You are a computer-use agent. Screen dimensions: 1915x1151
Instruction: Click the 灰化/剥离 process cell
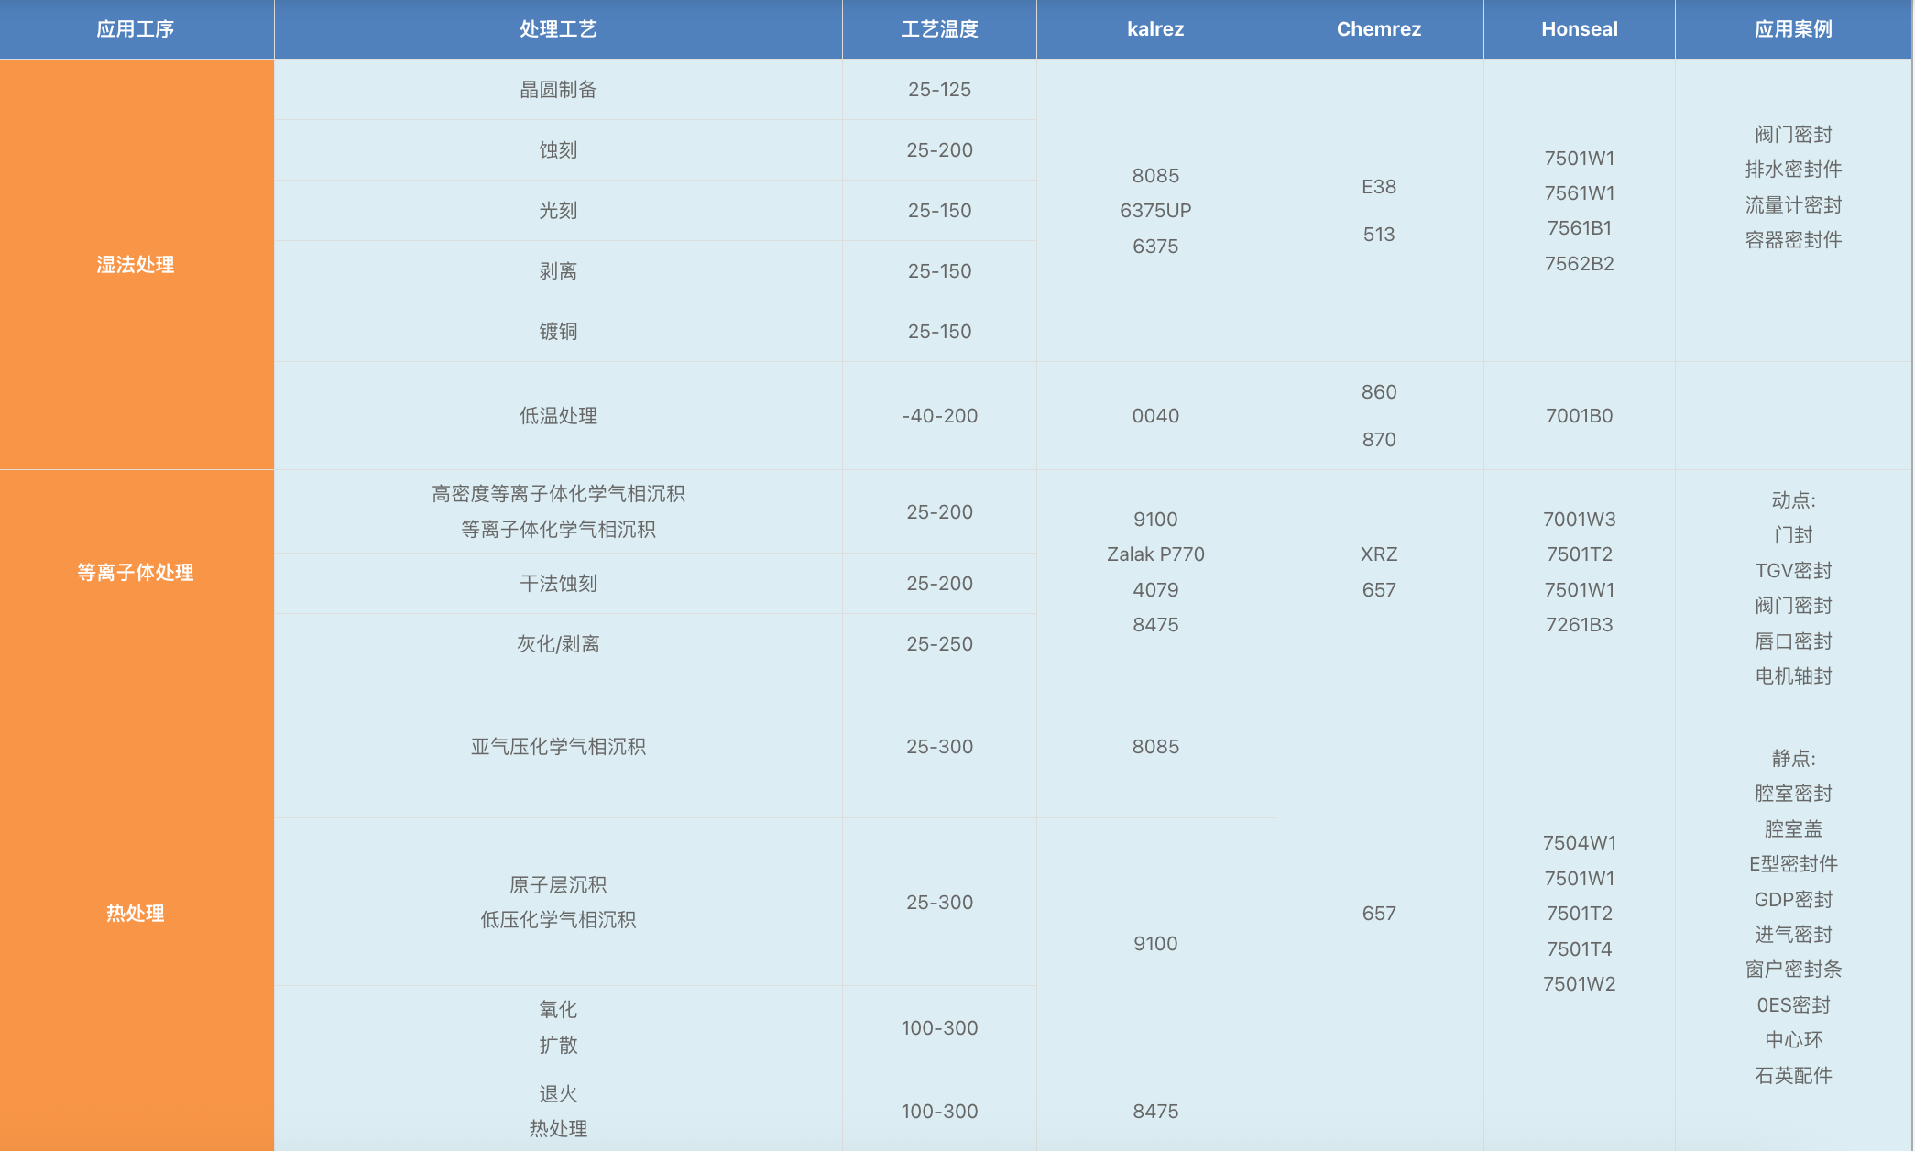558,644
